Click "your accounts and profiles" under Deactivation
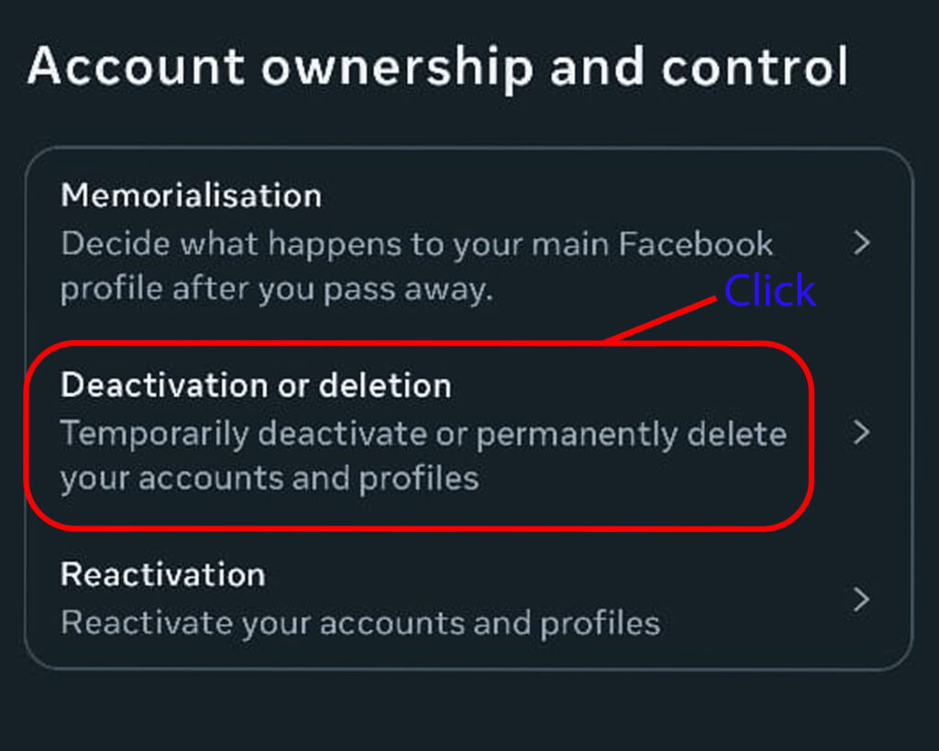This screenshot has height=751, width=939. click(x=270, y=479)
